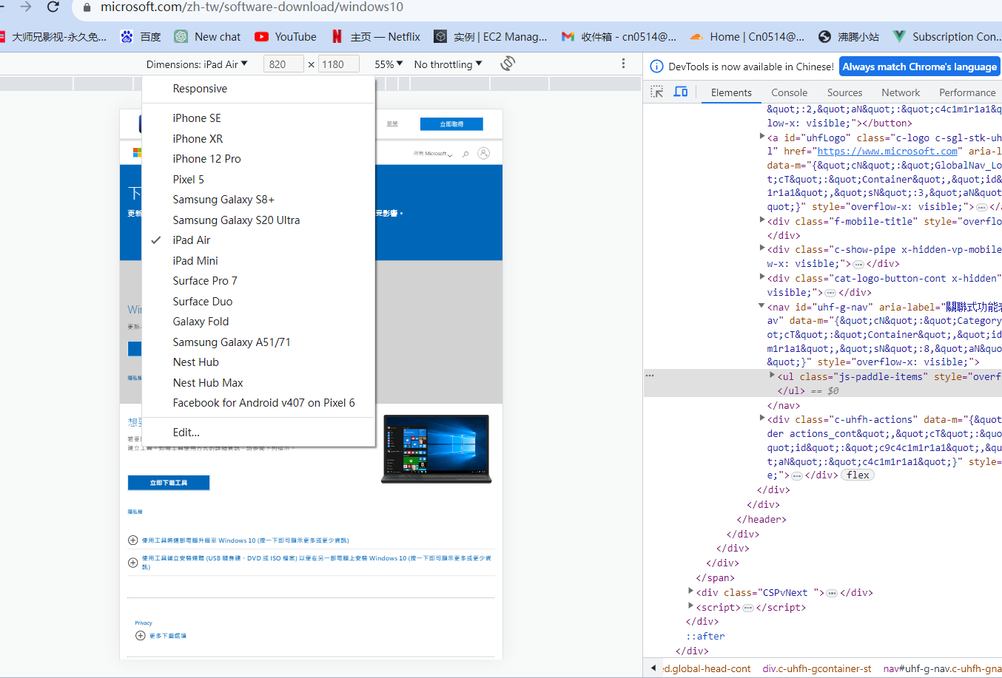Switch to the Console tab

click(789, 92)
